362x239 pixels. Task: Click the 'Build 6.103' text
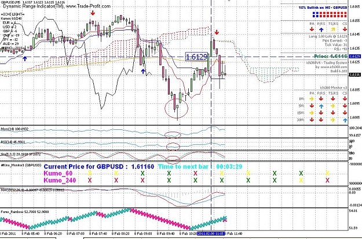pos(339,71)
